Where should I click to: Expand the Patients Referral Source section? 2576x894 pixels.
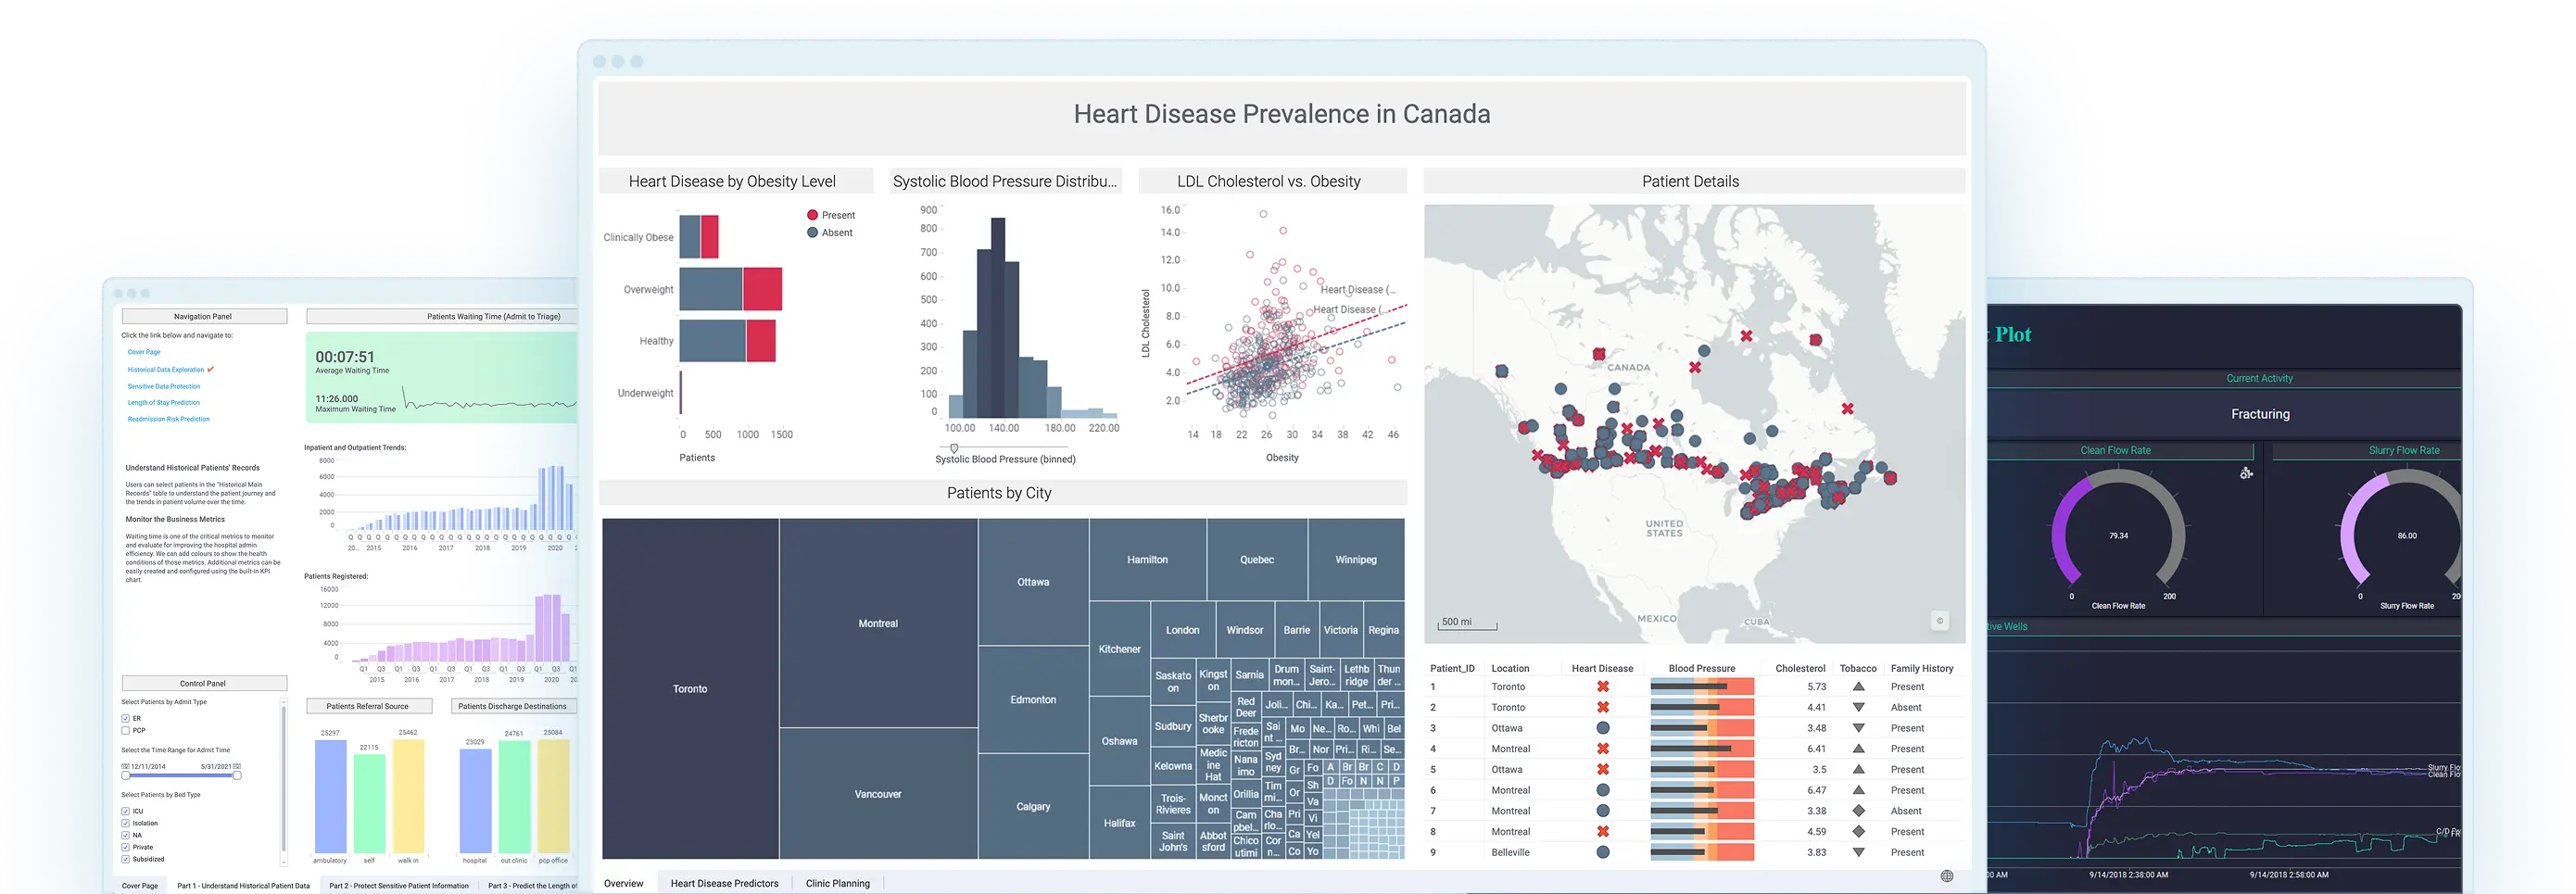click(x=368, y=706)
